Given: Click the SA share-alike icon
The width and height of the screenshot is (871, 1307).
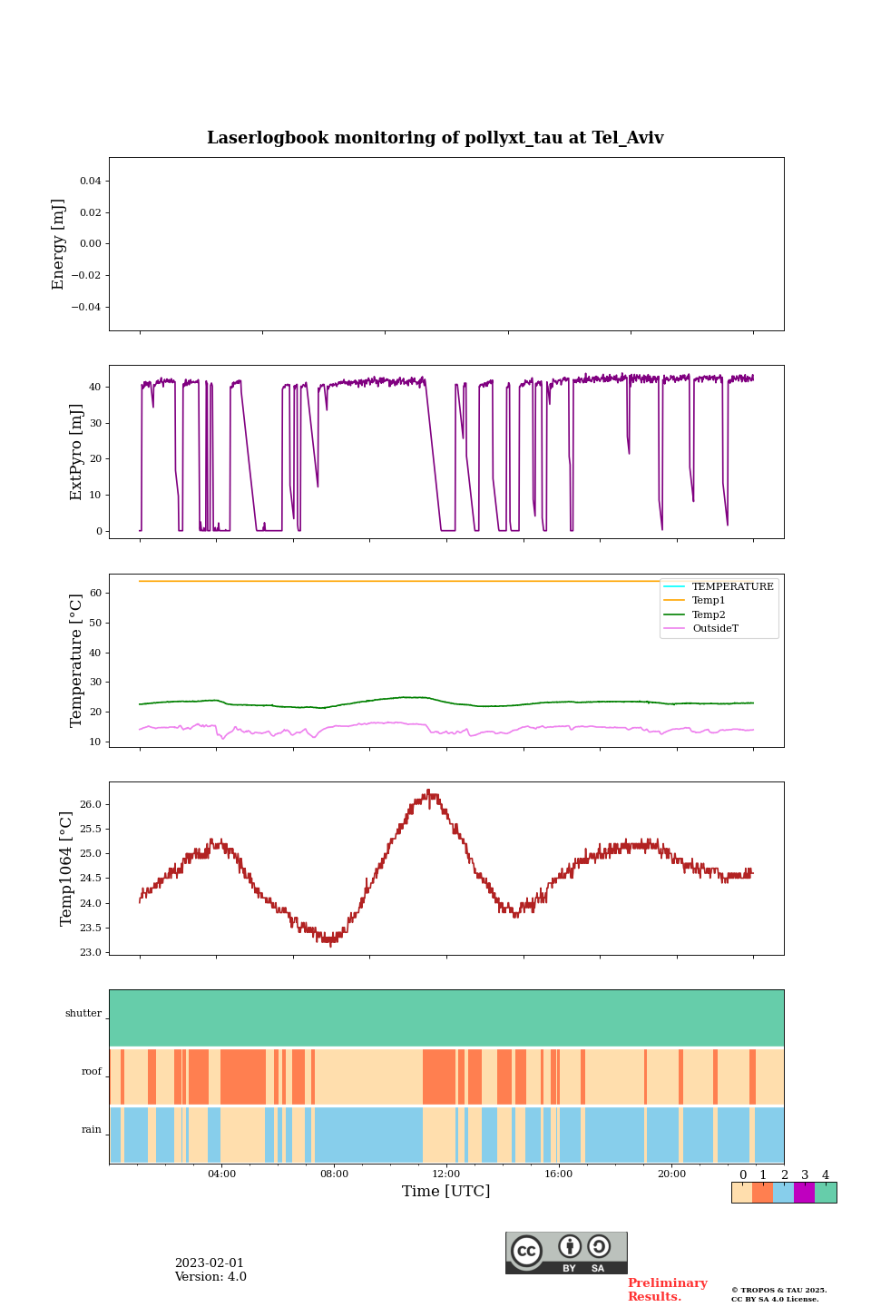Looking at the screenshot, I should click(599, 1246).
